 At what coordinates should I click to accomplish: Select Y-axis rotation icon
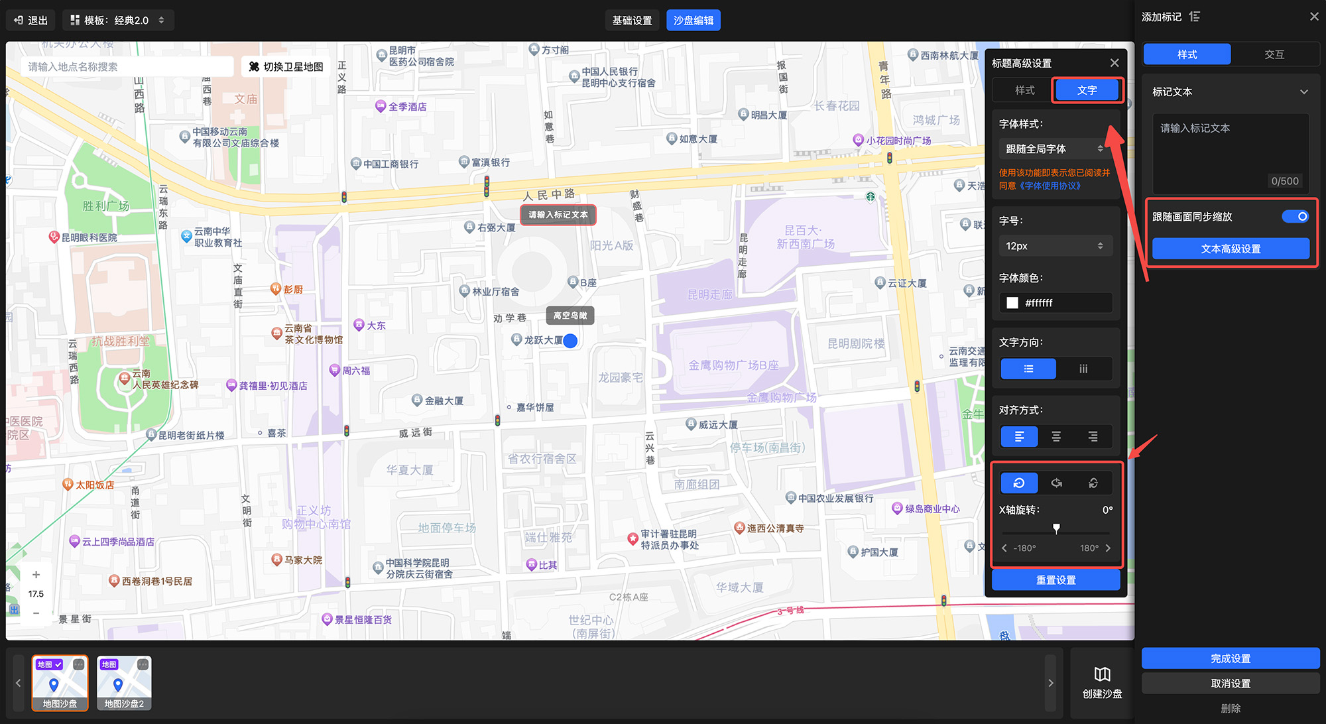(x=1056, y=483)
